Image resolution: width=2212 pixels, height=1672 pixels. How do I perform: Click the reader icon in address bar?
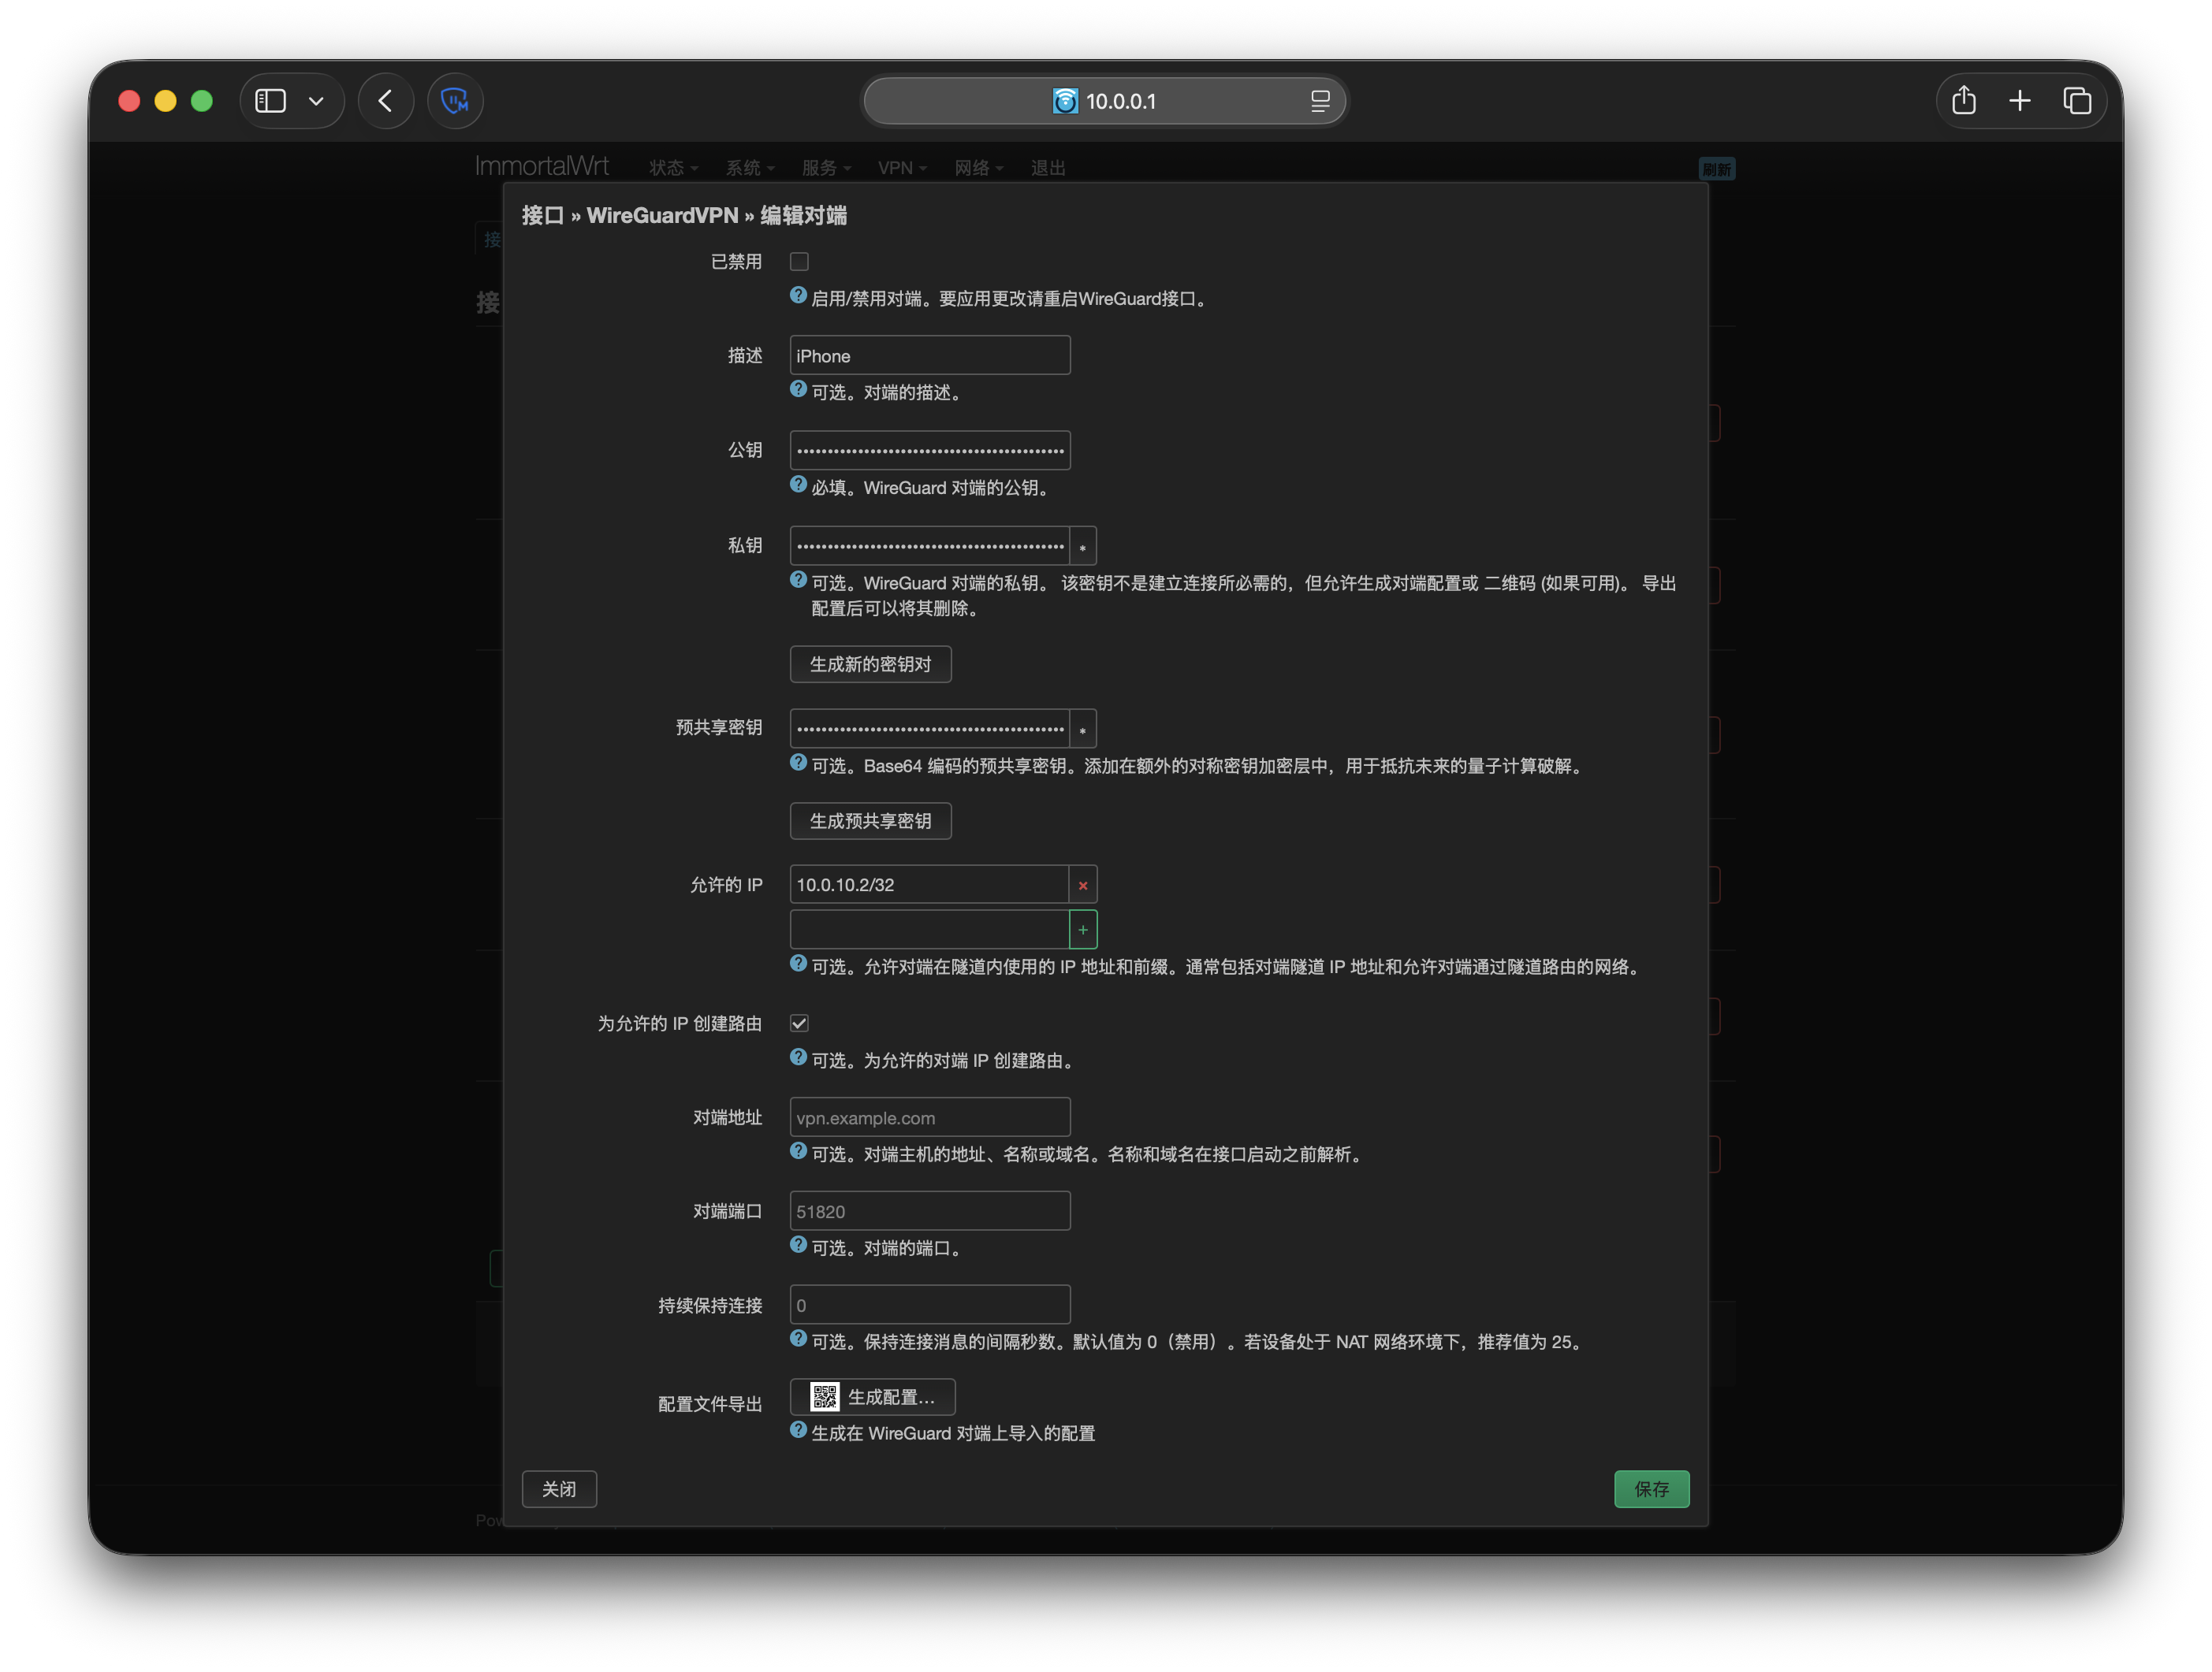pos(1319,101)
